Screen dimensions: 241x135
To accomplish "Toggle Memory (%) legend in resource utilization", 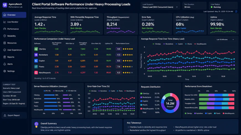I will (x=58, y=91).
